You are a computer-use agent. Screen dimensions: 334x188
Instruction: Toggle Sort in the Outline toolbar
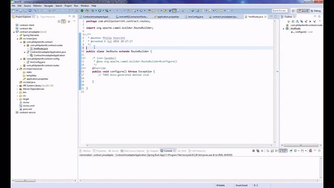click(297, 21)
